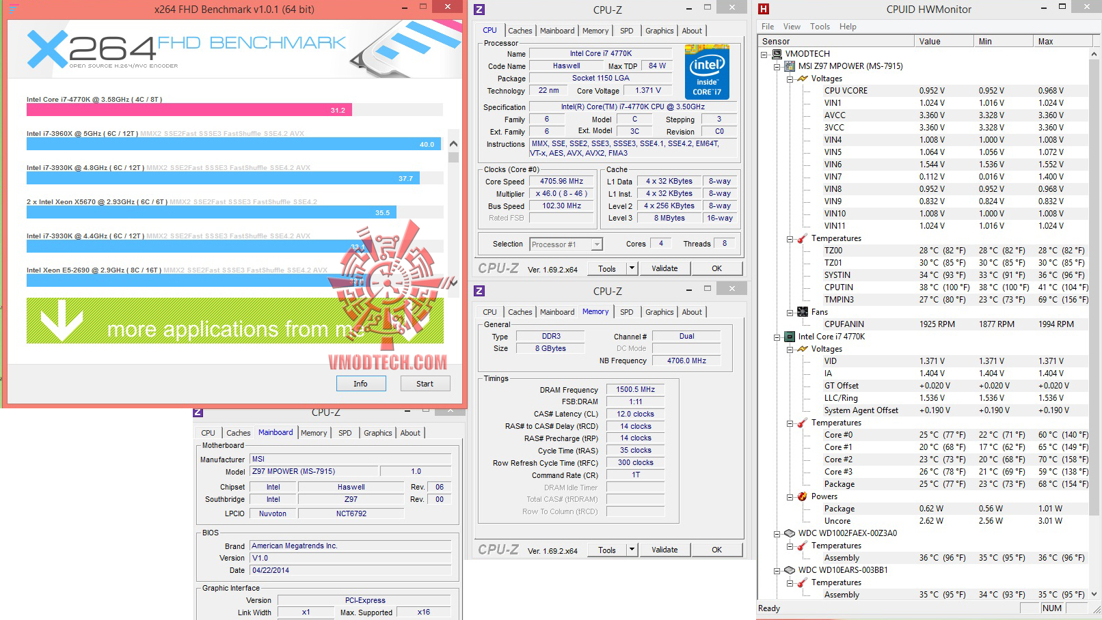Click the Core Speed 4705.96 MHz field
Image resolution: width=1102 pixels, height=620 pixels.
point(562,182)
